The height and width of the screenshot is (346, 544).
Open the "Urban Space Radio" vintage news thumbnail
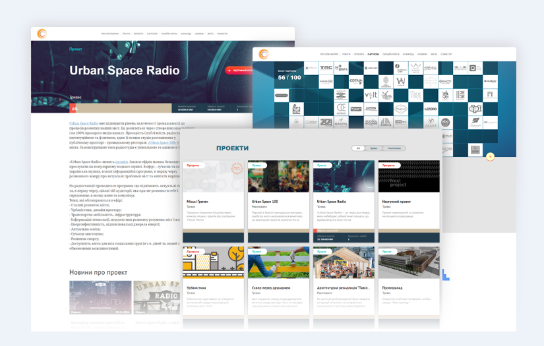click(157, 297)
